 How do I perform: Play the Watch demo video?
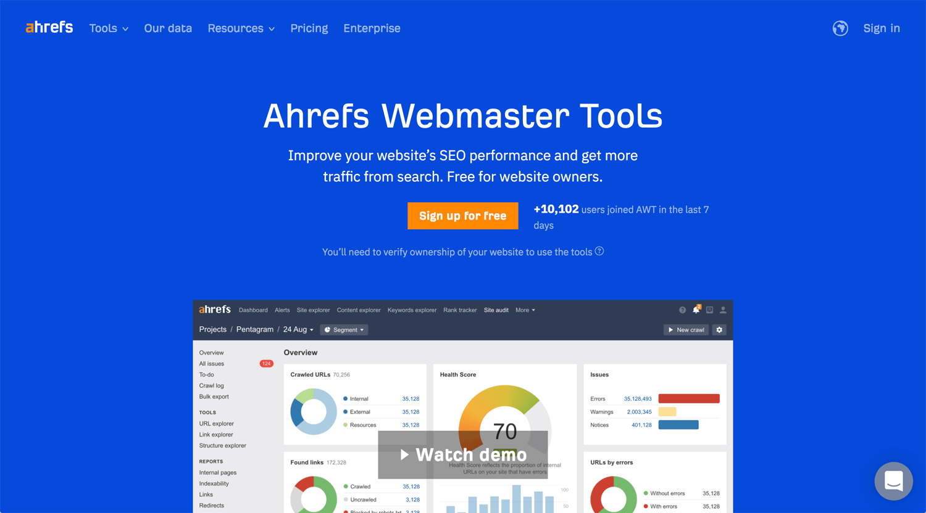tap(463, 455)
